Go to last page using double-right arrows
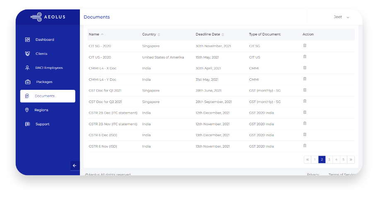The width and height of the screenshot is (378, 197). [351, 159]
